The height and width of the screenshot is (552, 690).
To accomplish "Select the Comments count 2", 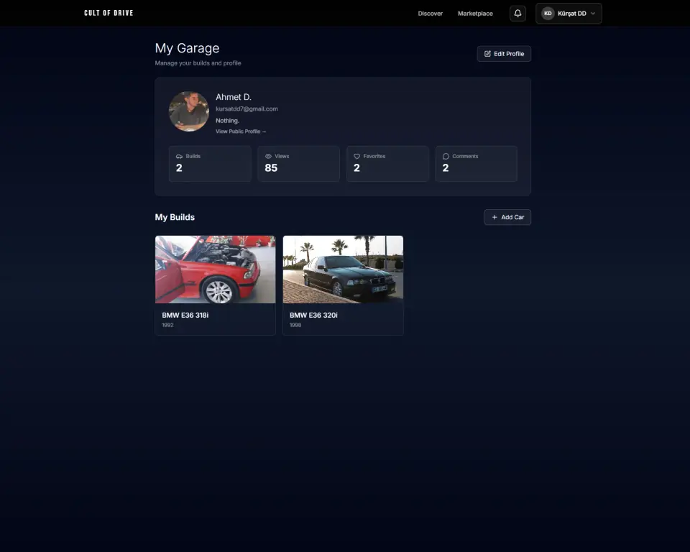I will (446, 167).
